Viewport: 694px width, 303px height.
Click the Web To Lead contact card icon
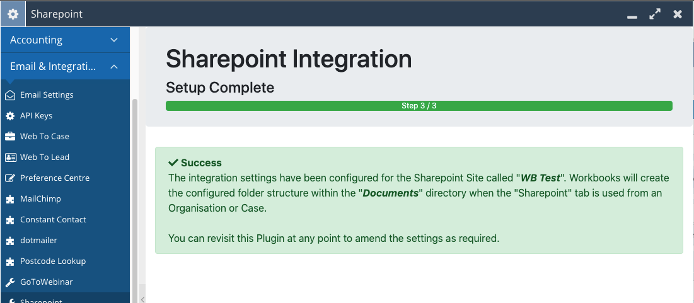[x=9, y=157]
